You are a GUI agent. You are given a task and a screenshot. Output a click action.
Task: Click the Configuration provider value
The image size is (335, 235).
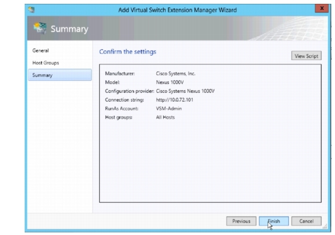(185, 91)
